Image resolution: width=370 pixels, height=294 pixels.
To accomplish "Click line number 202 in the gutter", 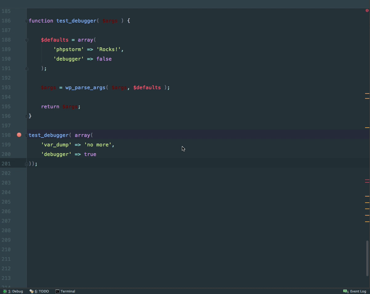I will [x=6, y=173].
